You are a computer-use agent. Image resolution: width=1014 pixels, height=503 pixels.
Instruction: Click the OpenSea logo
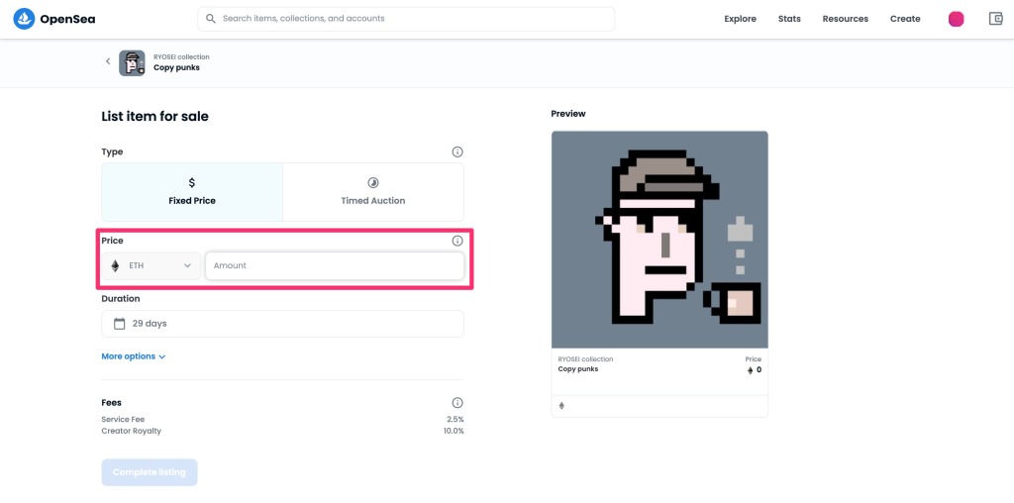tap(54, 19)
